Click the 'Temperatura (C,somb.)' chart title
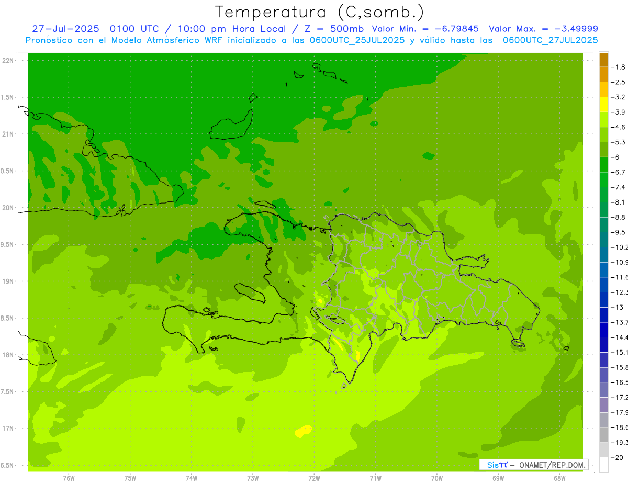Image resolution: width=628 pixels, height=485 pixels. pos(320,13)
